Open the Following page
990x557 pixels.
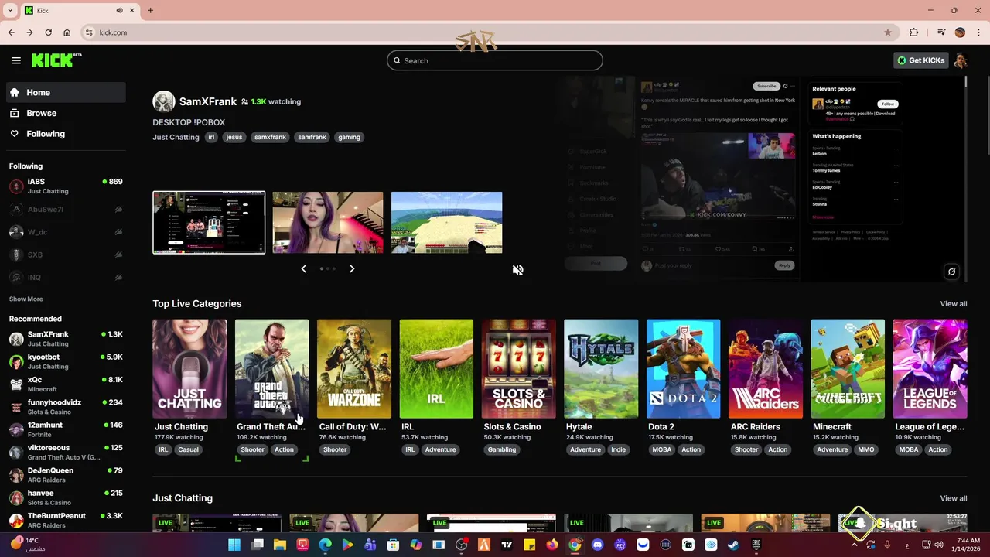click(x=67, y=134)
